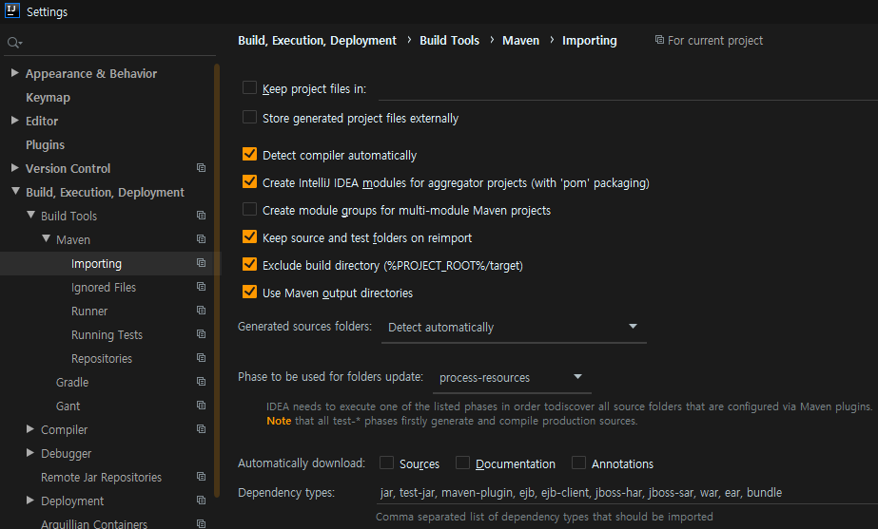Click the Keep project files path field
Image resolution: width=878 pixels, height=529 pixels.
[628, 89]
